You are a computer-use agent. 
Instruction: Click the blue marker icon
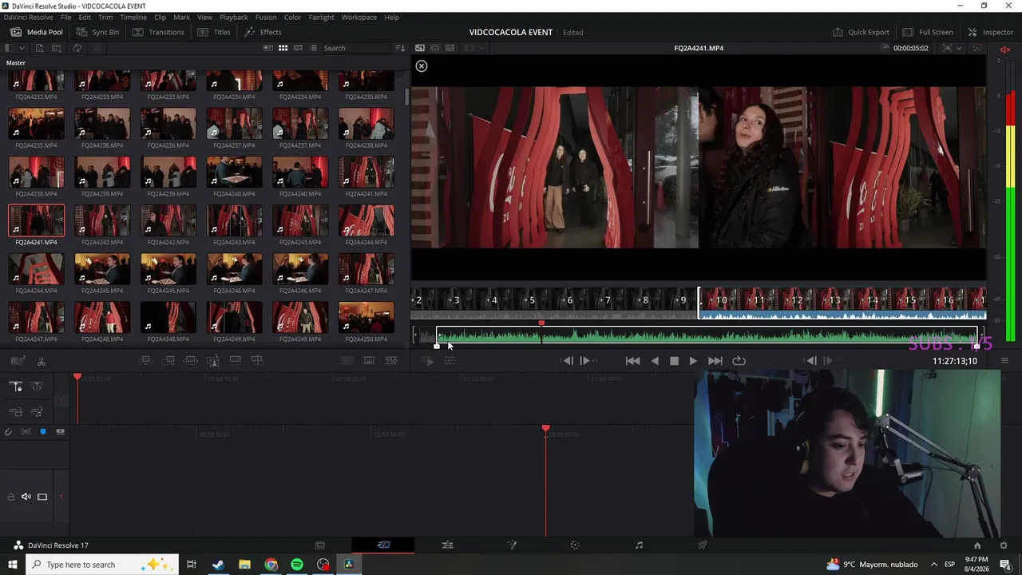(x=43, y=432)
